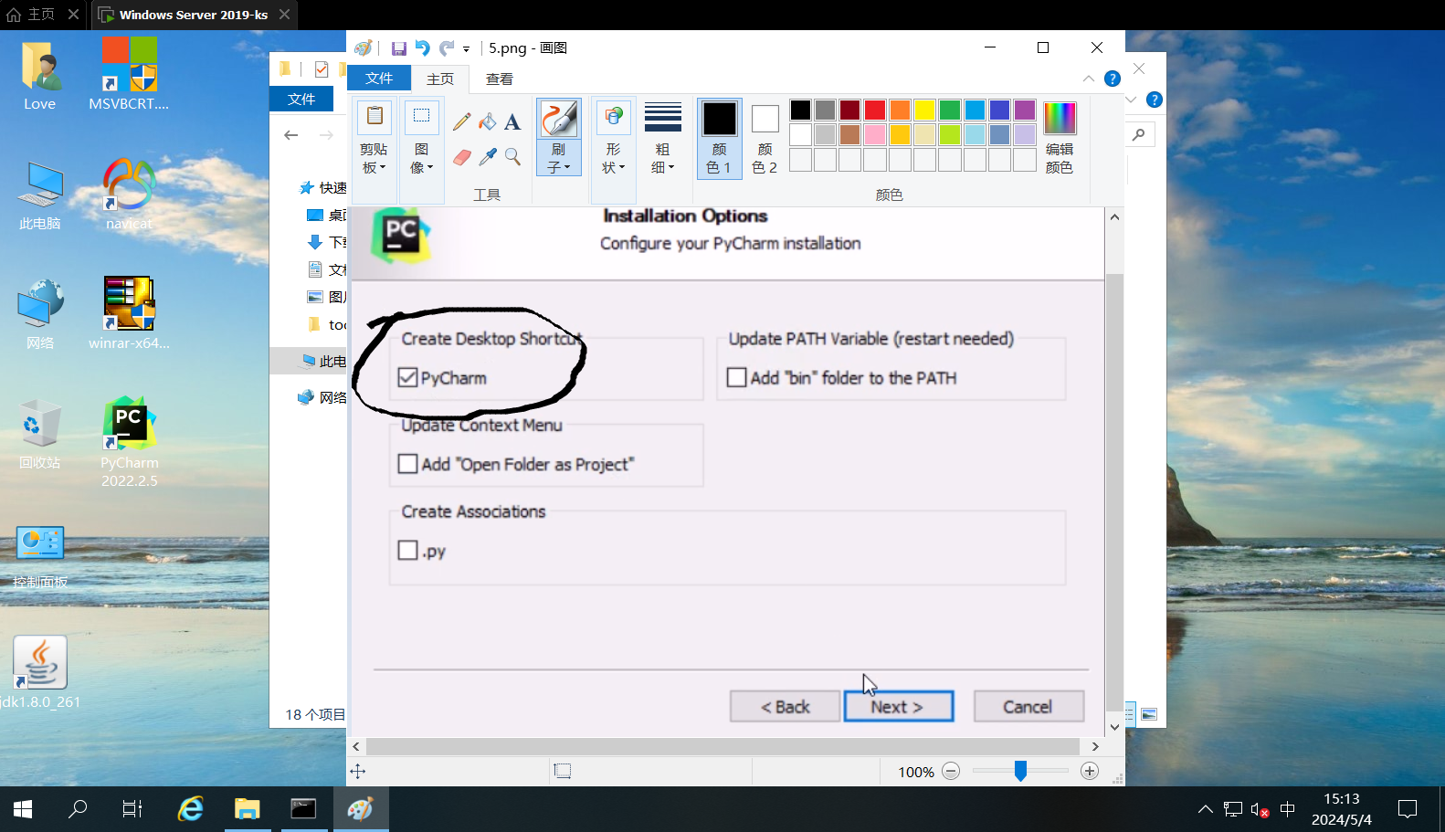
Task: Click the Windows Start button
Action: [x=23, y=809]
